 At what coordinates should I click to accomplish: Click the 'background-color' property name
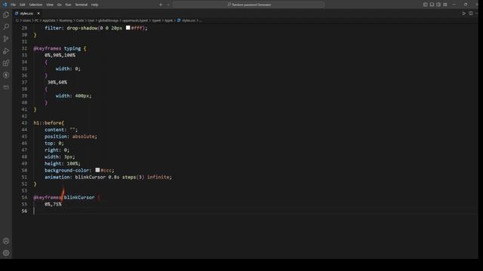tap(67, 170)
